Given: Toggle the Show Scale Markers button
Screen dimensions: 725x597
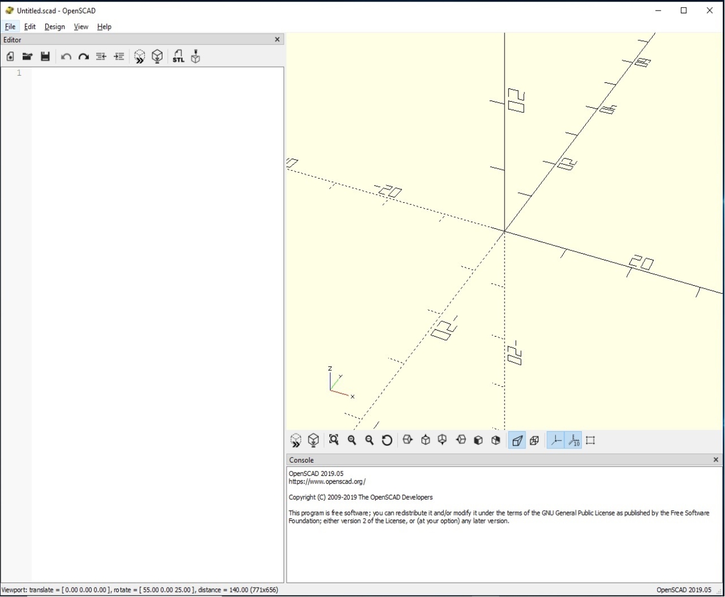Looking at the screenshot, I should pyautogui.click(x=574, y=441).
